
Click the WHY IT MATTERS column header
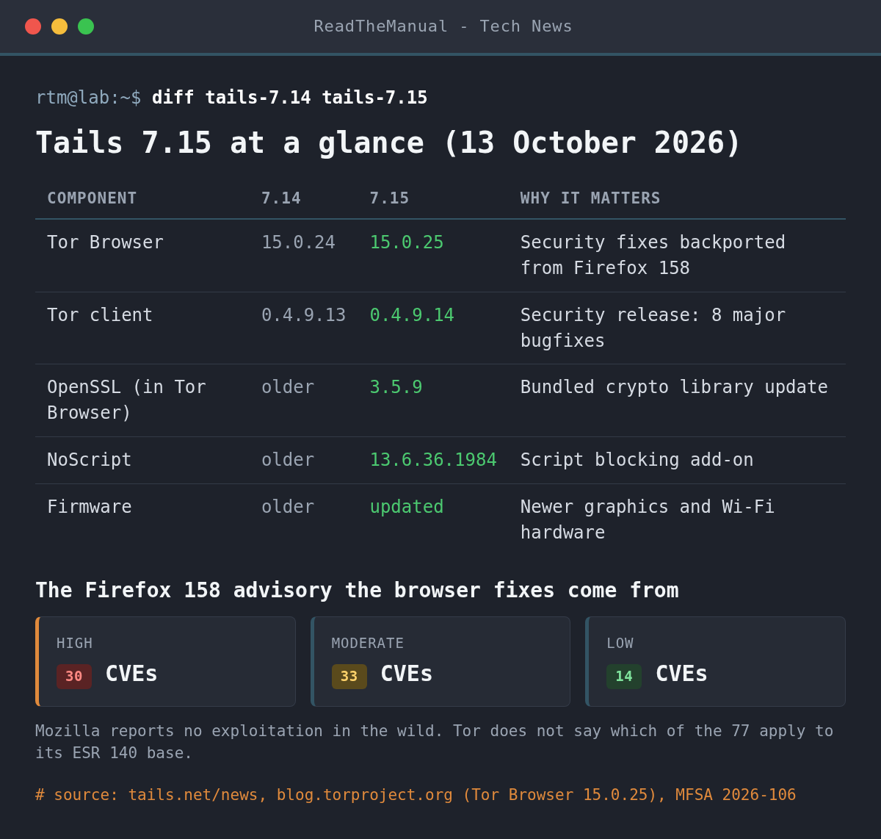(x=590, y=198)
